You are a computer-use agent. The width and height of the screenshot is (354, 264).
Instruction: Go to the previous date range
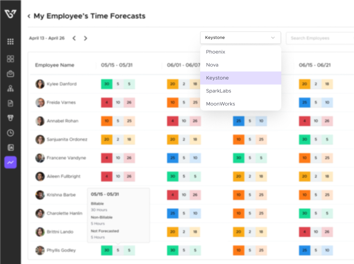click(74, 38)
